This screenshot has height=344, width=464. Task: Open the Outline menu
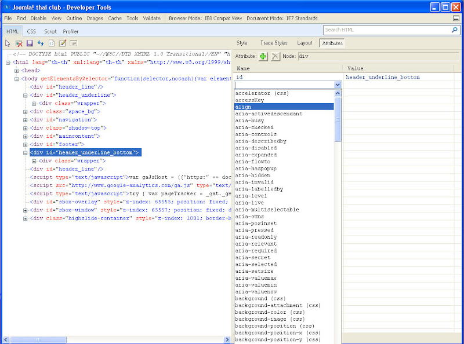74,19
